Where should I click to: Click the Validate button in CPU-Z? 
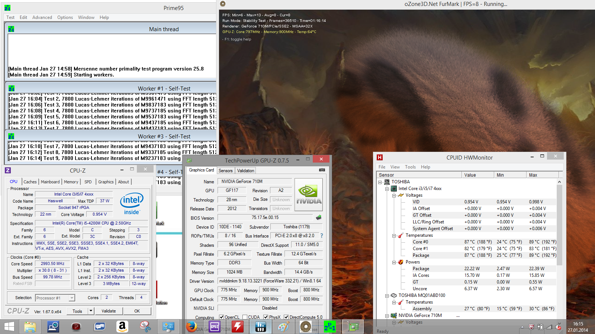(109, 311)
